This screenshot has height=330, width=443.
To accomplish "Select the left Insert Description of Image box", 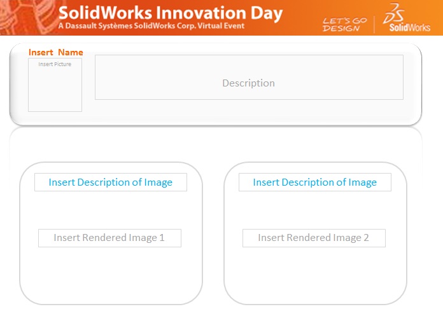I will [x=111, y=182].
